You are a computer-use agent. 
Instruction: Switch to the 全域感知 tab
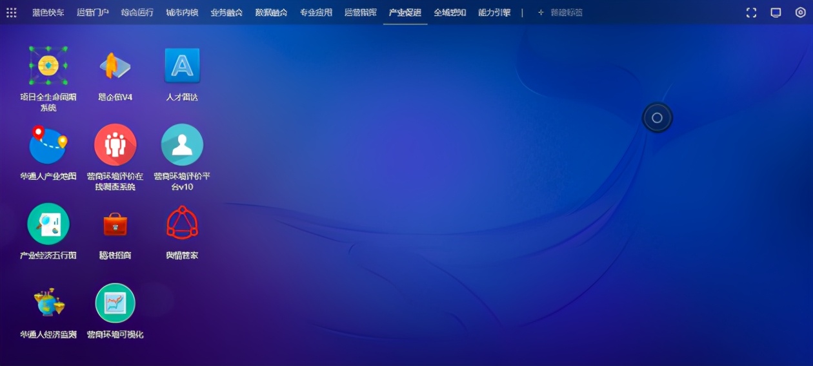pos(450,12)
